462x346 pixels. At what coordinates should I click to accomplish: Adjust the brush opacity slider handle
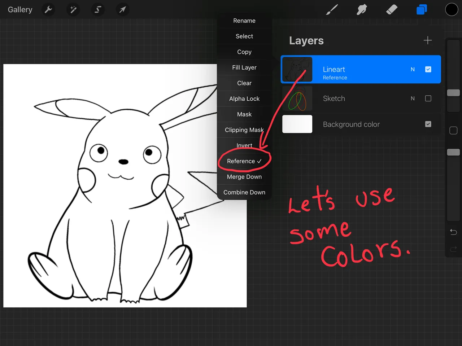click(453, 152)
